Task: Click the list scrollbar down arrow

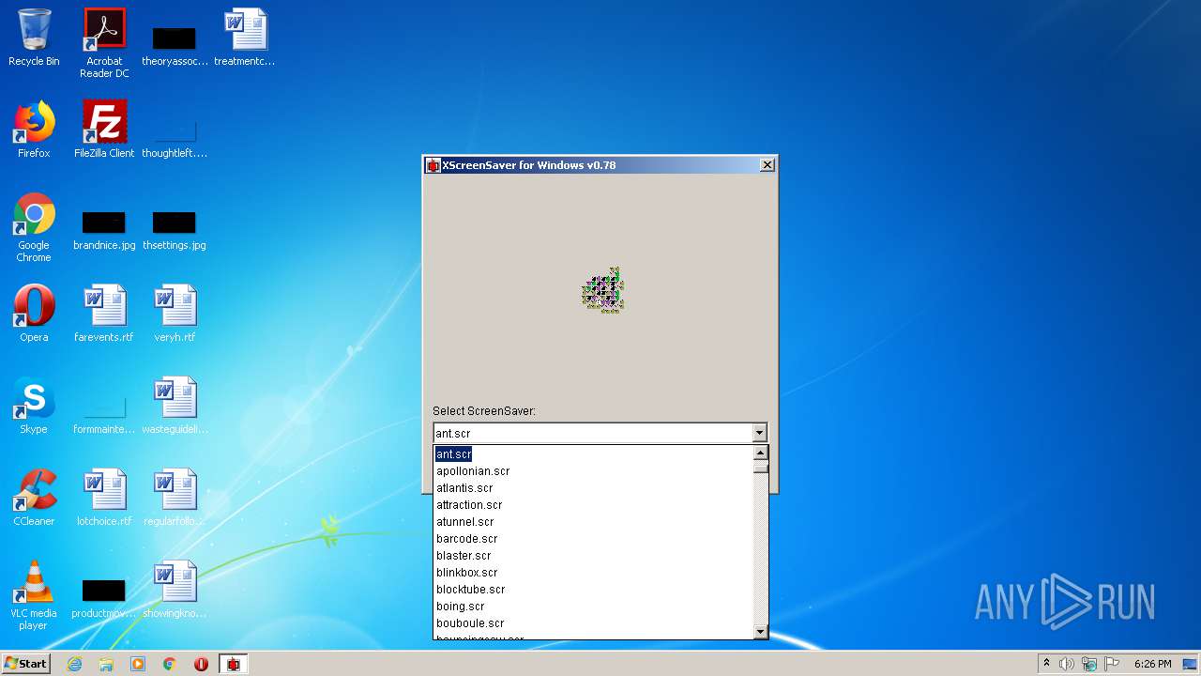Action: pos(761,632)
